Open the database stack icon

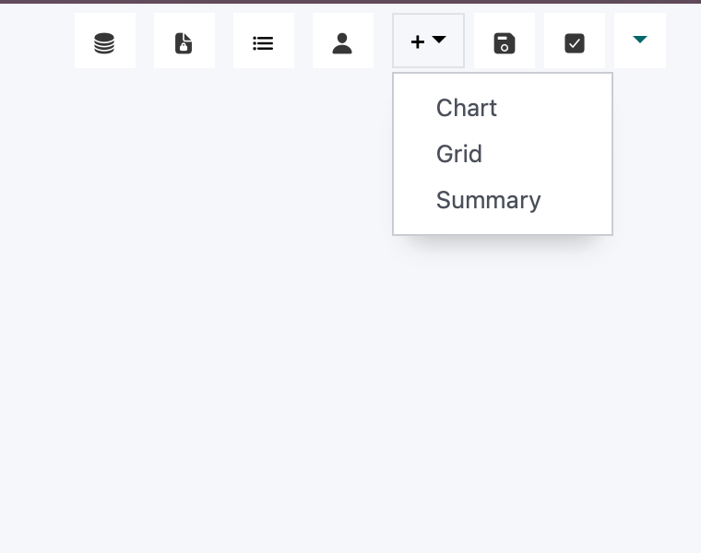pyautogui.click(x=104, y=43)
